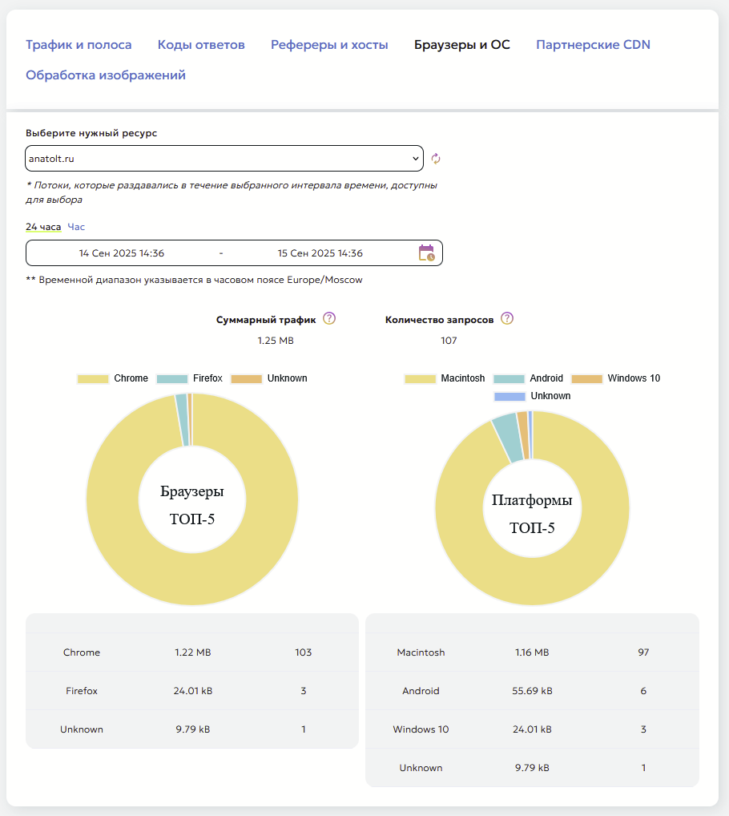Image resolution: width=729 pixels, height=816 pixels.
Task: Switch to Коды ответов tab
Action: click(201, 45)
